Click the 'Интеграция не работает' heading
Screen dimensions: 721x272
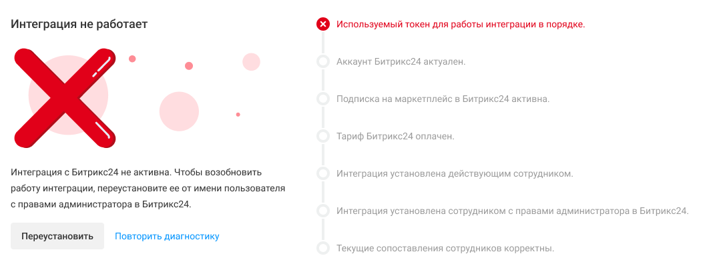pyautogui.click(x=79, y=24)
